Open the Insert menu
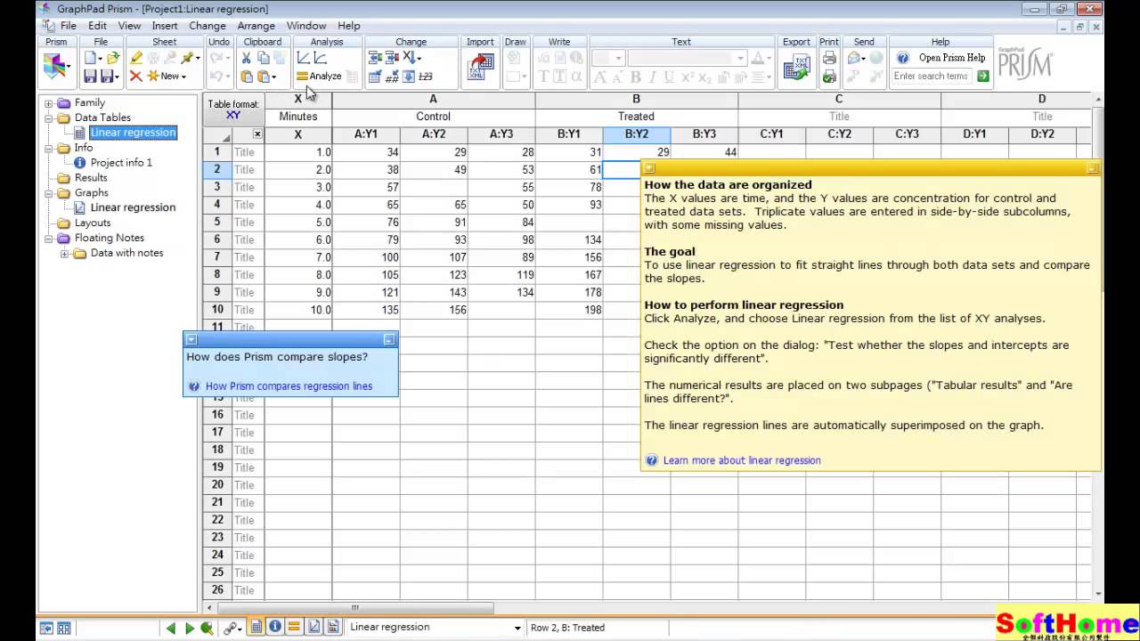Viewport: 1140px width, 641px height. 165,26
